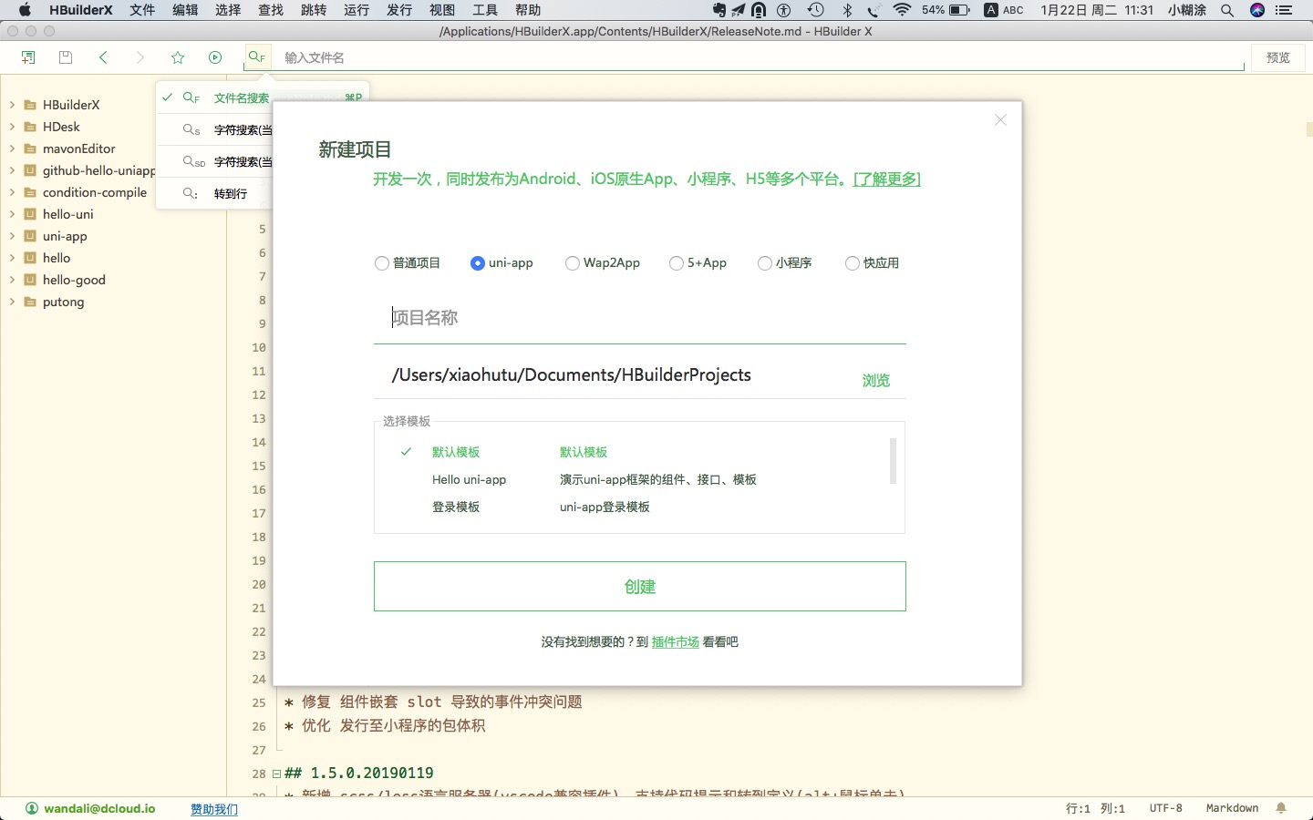Select the 普通项目 radio button
1313x820 pixels.
[382, 263]
